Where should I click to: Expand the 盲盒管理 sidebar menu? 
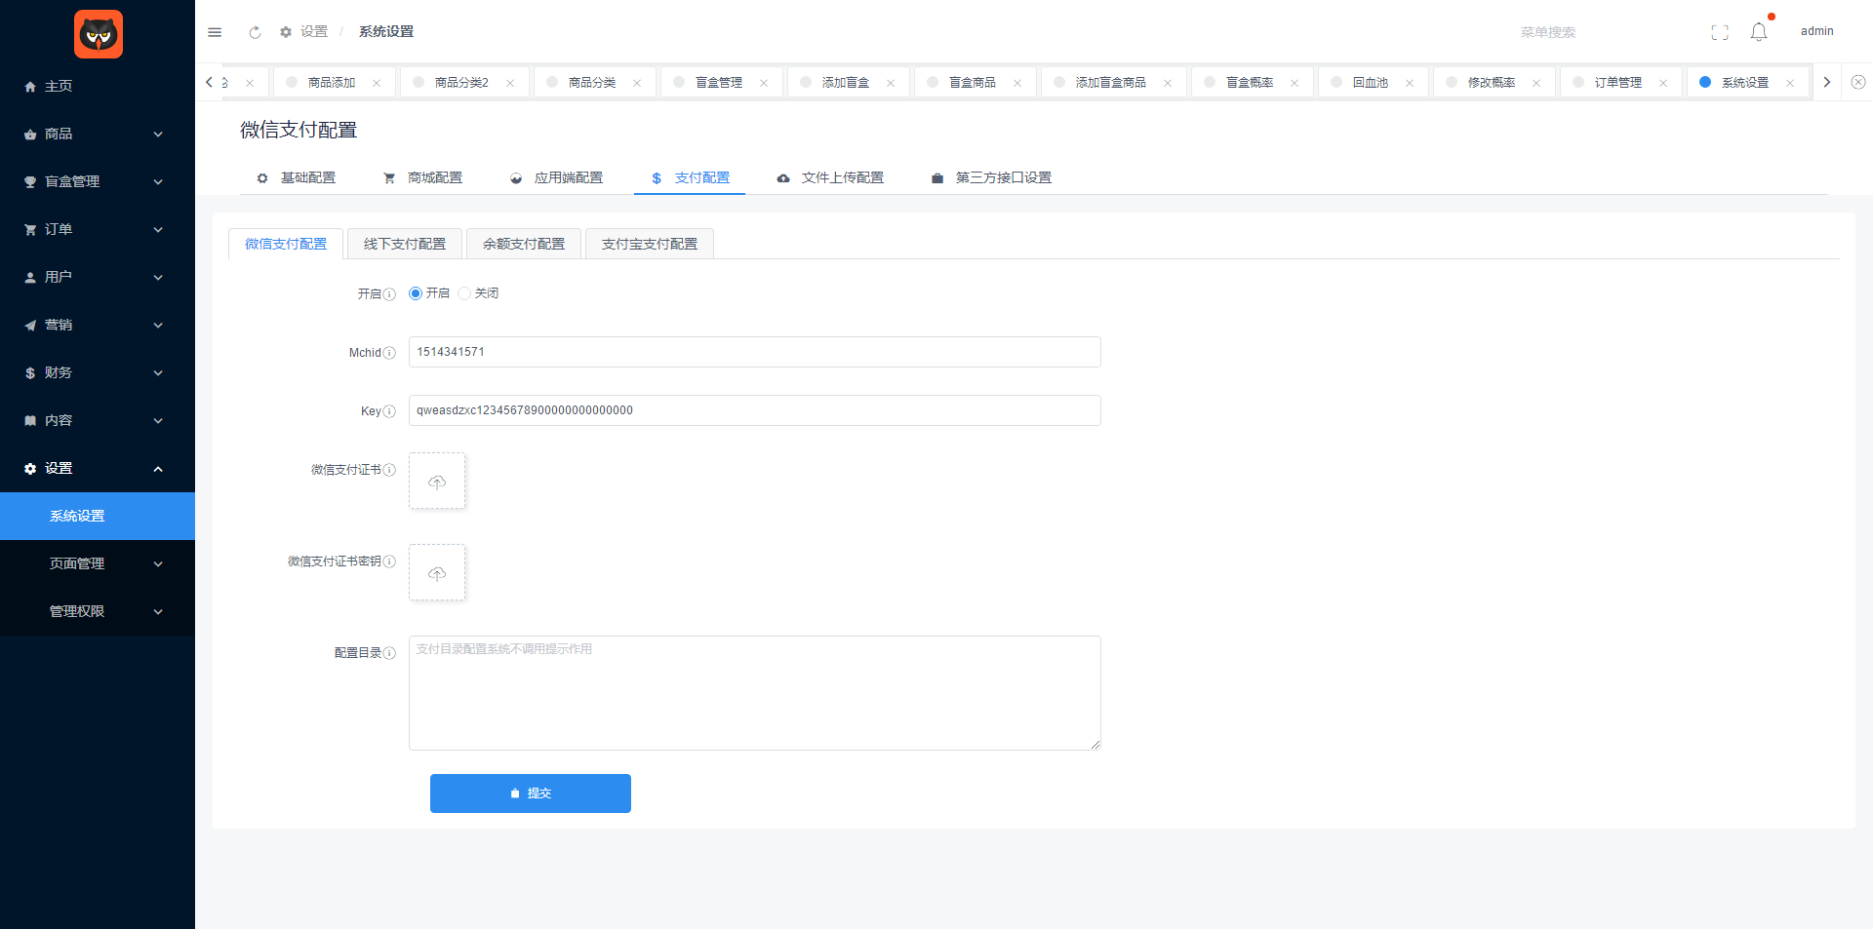click(x=98, y=181)
